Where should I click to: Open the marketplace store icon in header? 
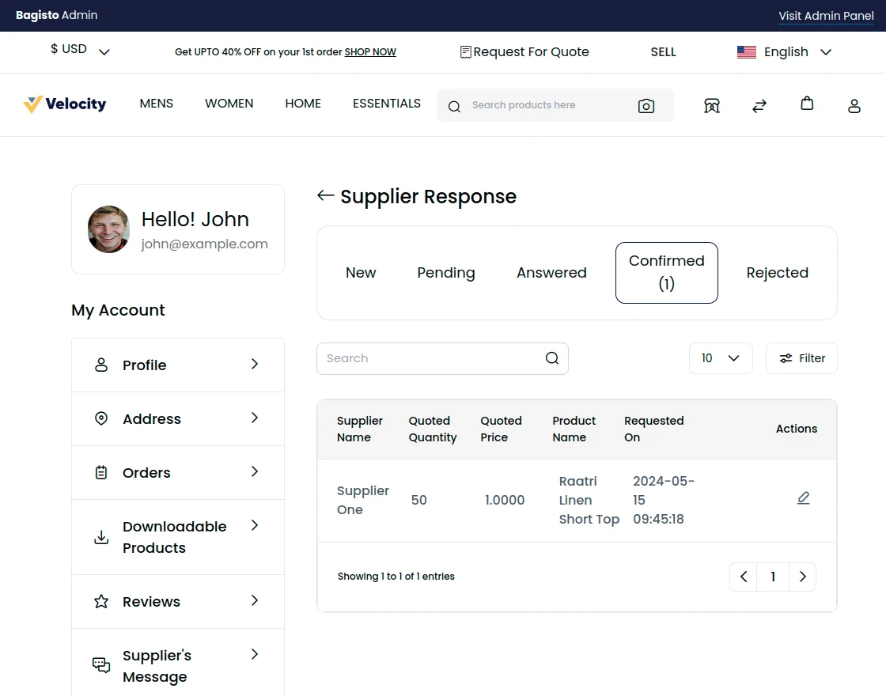(712, 106)
